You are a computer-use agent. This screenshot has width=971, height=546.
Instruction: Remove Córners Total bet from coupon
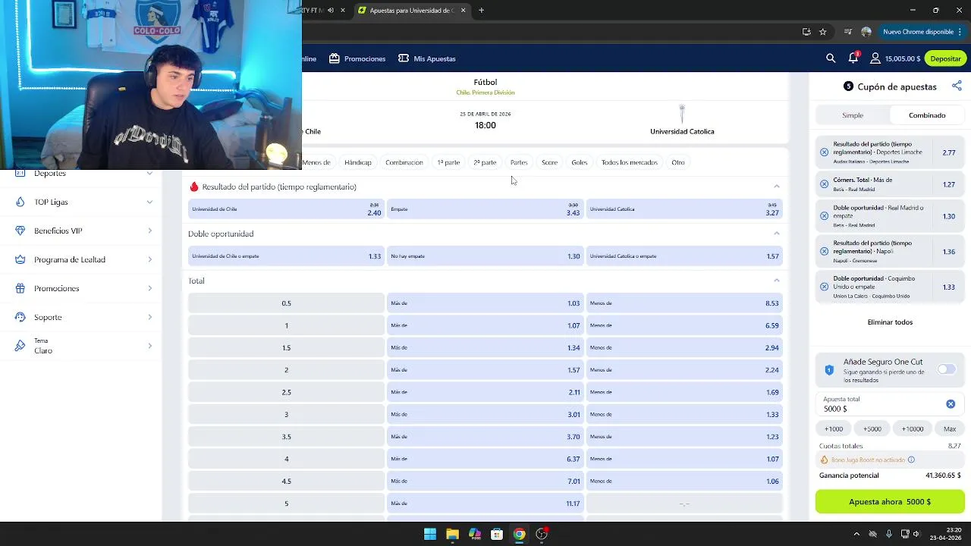tap(825, 184)
